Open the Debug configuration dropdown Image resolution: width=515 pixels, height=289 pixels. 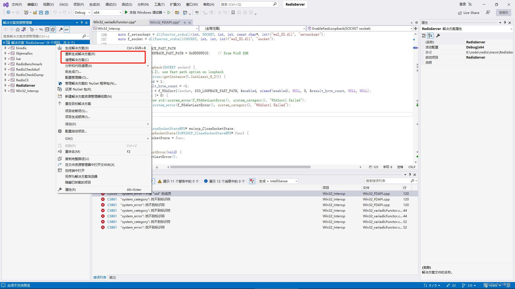pos(82,13)
